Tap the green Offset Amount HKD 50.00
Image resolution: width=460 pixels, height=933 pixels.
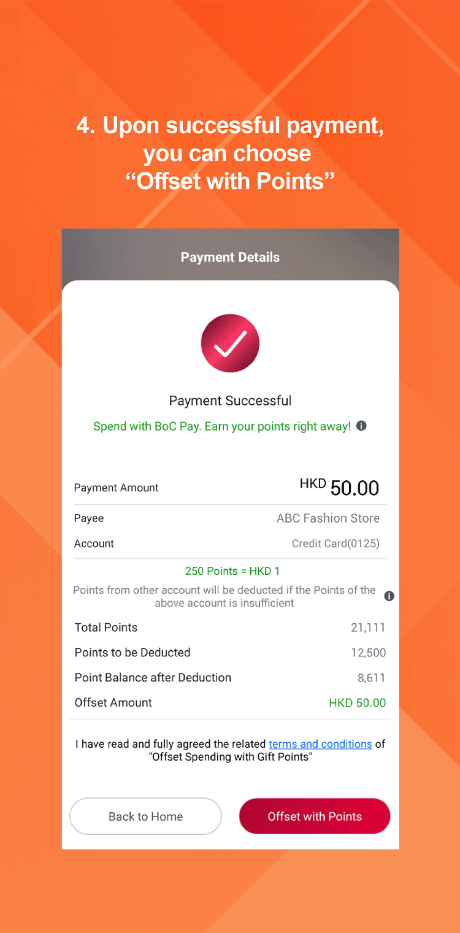pyautogui.click(x=358, y=703)
